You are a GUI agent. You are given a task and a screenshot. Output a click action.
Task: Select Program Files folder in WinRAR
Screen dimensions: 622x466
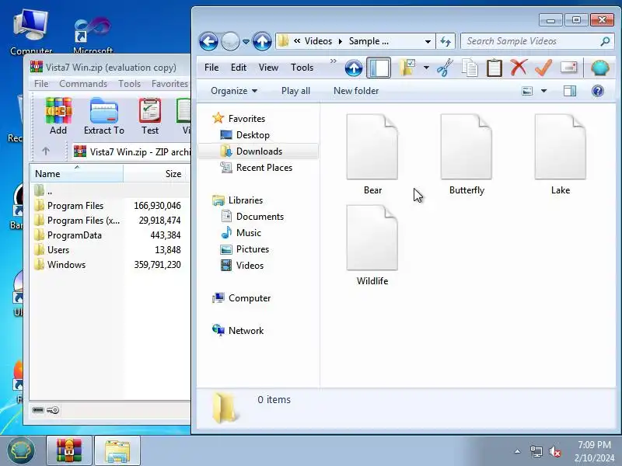point(75,206)
